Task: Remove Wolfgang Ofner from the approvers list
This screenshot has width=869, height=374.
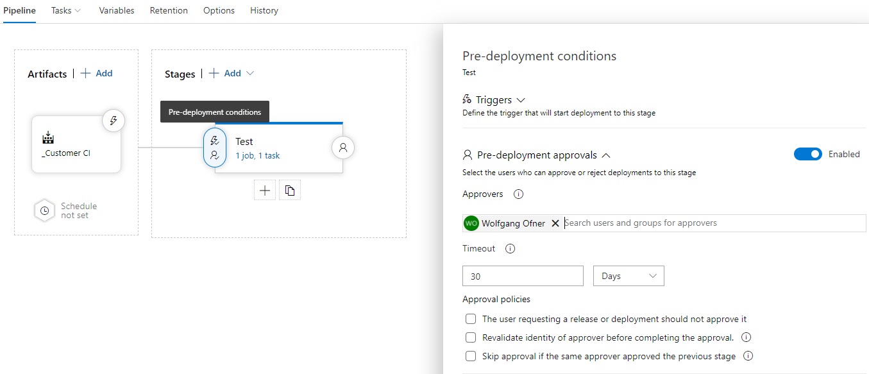Action: point(555,223)
